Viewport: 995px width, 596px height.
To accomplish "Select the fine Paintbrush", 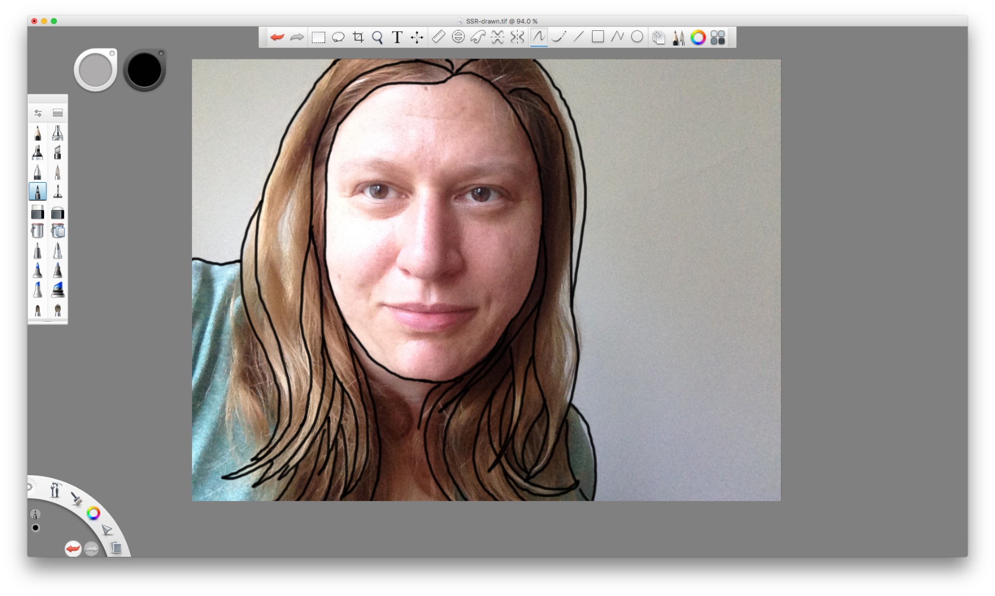I will pos(57,172).
